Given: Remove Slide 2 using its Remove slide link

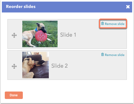Looking at the screenshot, I should (x=113, y=55).
